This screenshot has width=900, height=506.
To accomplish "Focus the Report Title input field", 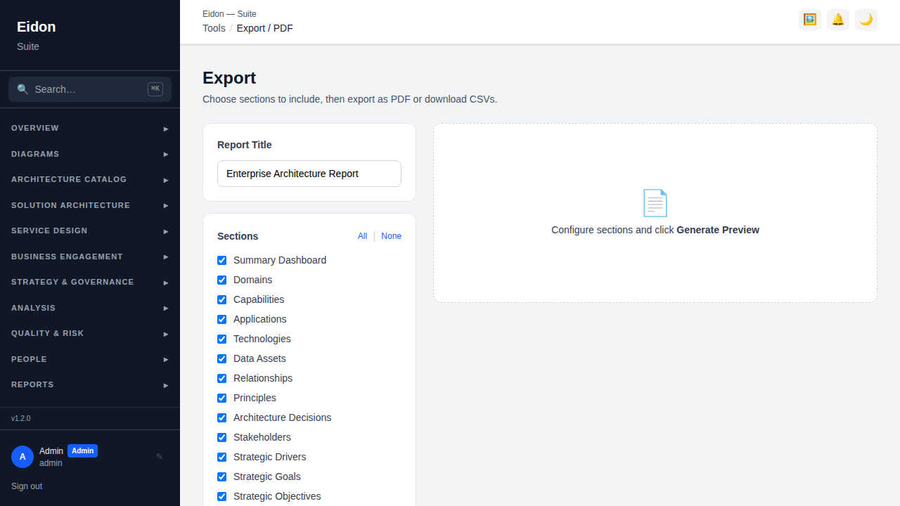I will (309, 174).
